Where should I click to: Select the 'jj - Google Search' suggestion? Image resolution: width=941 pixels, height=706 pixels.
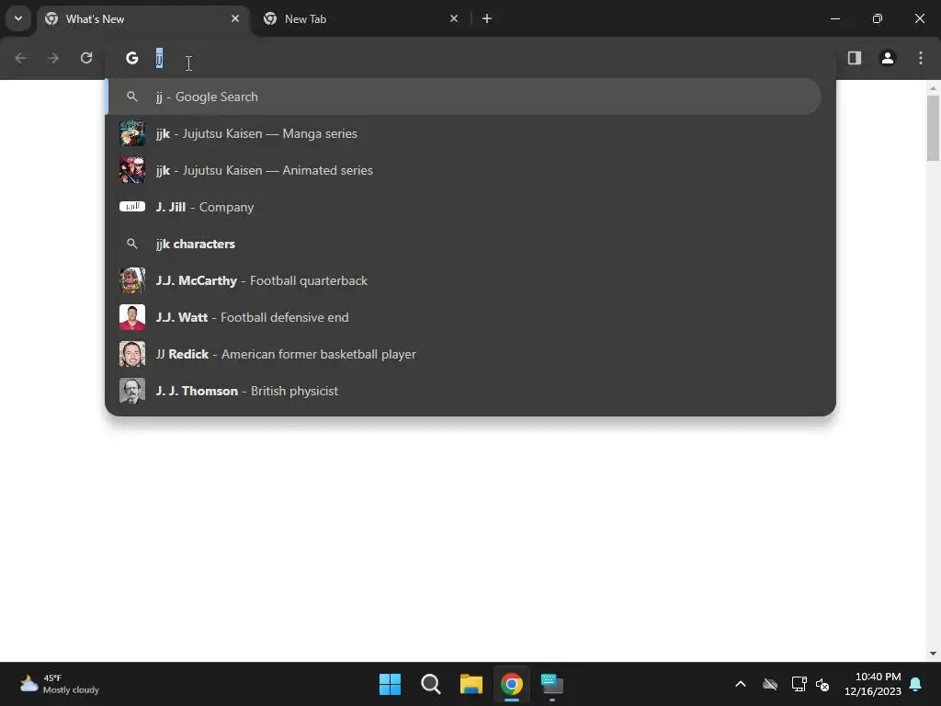(x=463, y=97)
